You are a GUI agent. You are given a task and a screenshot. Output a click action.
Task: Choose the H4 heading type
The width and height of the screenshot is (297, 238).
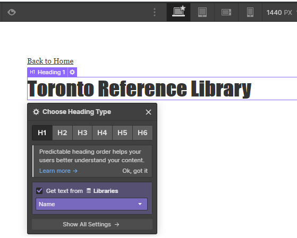pyautogui.click(x=103, y=133)
